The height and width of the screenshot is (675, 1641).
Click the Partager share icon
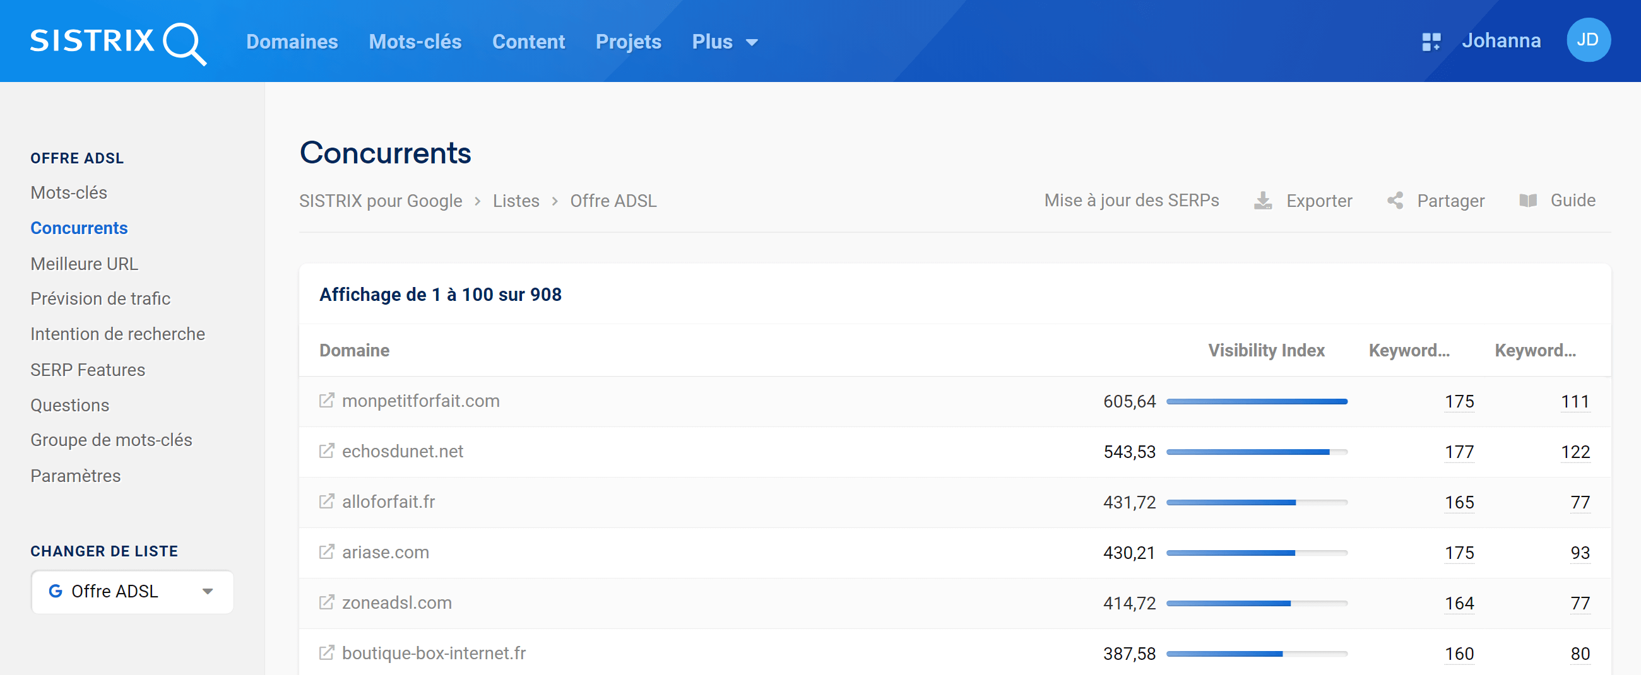(x=1394, y=201)
